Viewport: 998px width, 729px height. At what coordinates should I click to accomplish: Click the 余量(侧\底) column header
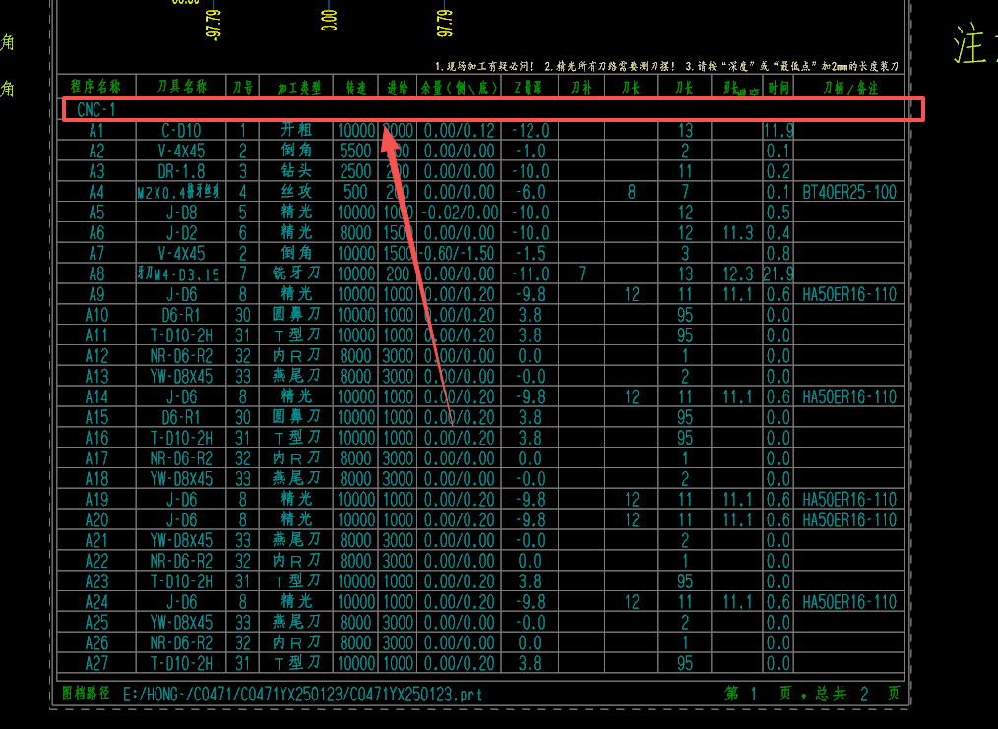pos(459,88)
